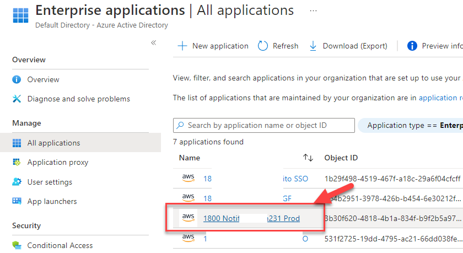Open User settings
Image resolution: width=463 pixels, height=253 pixels.
pyautogui.click(x=50, y=182)
